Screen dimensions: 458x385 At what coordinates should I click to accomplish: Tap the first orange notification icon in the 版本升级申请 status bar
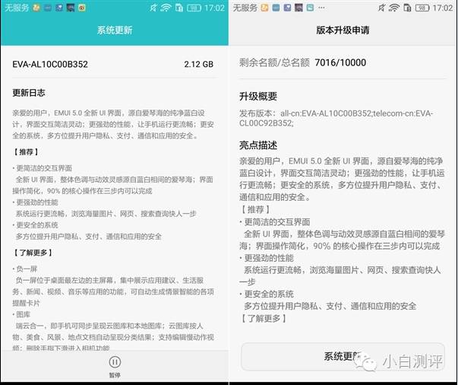pos(264,8)
